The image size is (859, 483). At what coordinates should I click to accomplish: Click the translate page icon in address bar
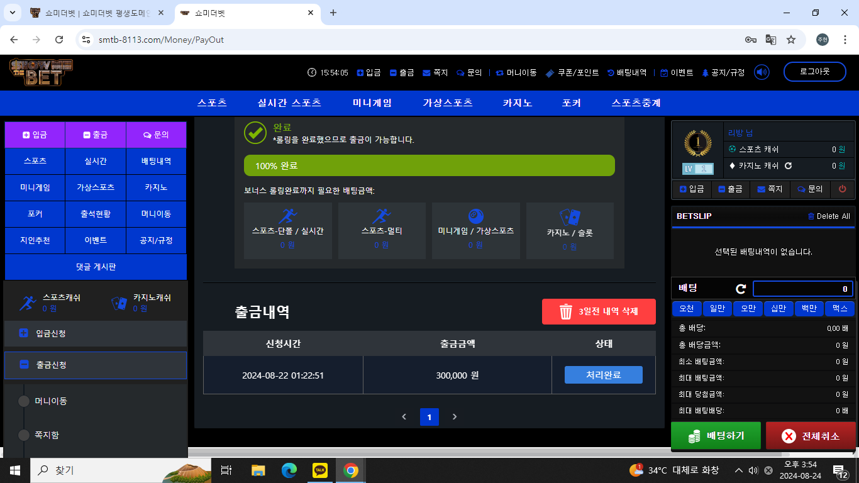(x=770, y=40)
